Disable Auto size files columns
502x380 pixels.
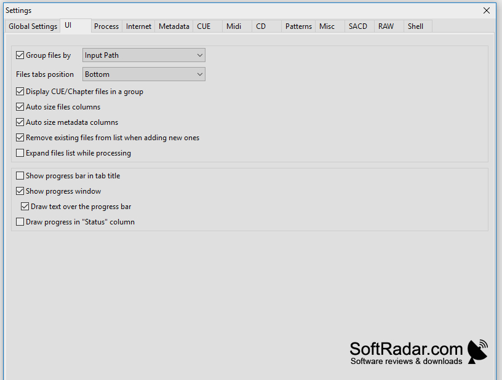coord(20,107)
